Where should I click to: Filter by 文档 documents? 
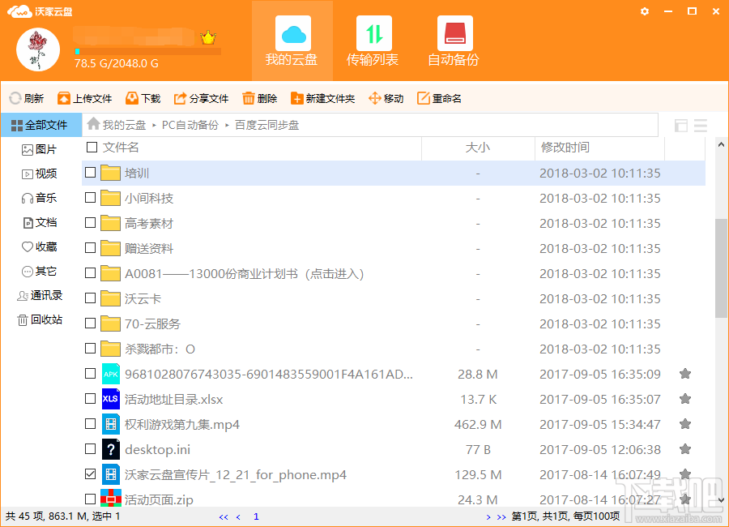(x=40, y=222)
